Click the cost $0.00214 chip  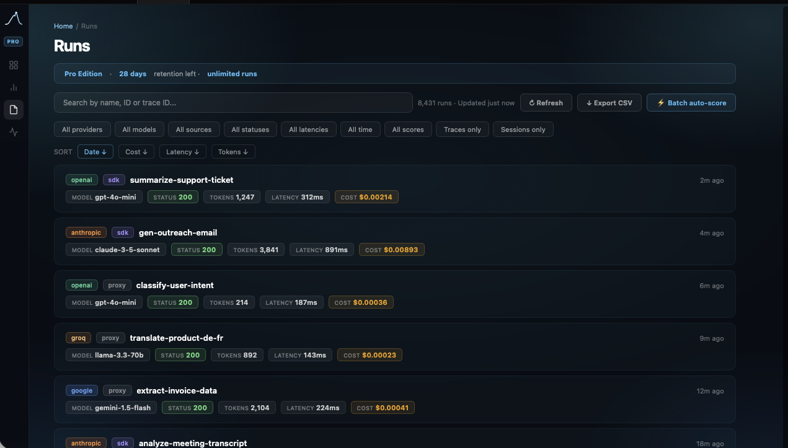coord(366,197)
